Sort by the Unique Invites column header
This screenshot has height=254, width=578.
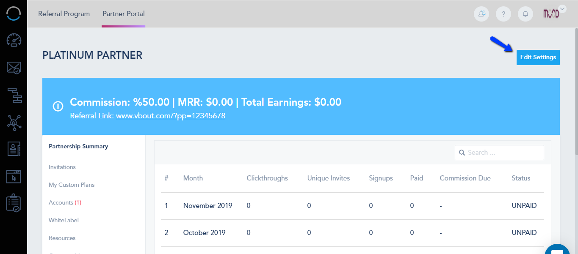click(329, 178)
